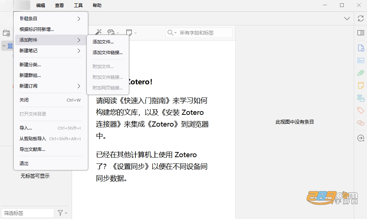367x219 pixels.
Task: Jump to Libraries and Collections icon
Action: pyautogui.click(x=361, y=98)
